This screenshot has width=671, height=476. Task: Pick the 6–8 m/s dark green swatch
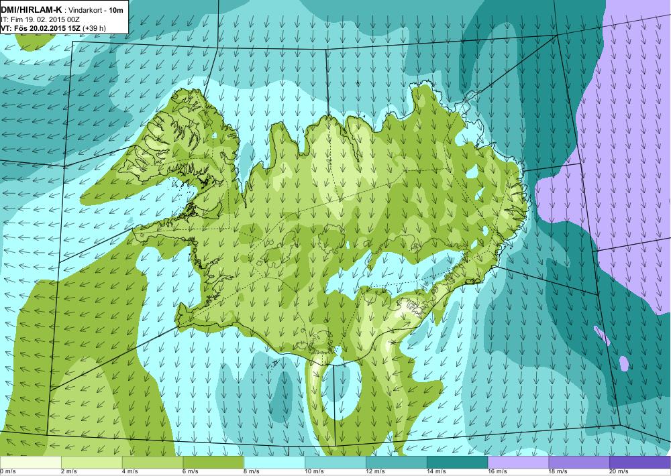pos(213,463)
